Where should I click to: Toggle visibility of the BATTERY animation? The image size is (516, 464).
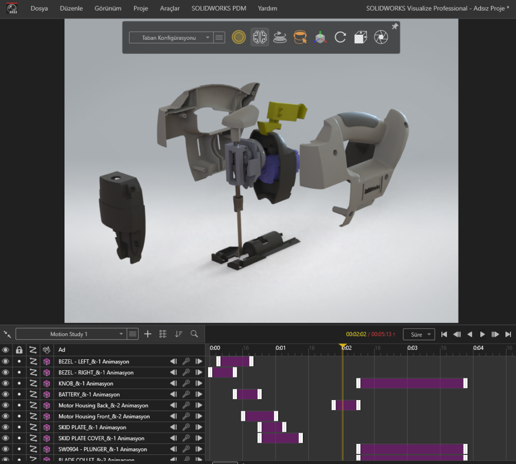click(x=6, y=395)
